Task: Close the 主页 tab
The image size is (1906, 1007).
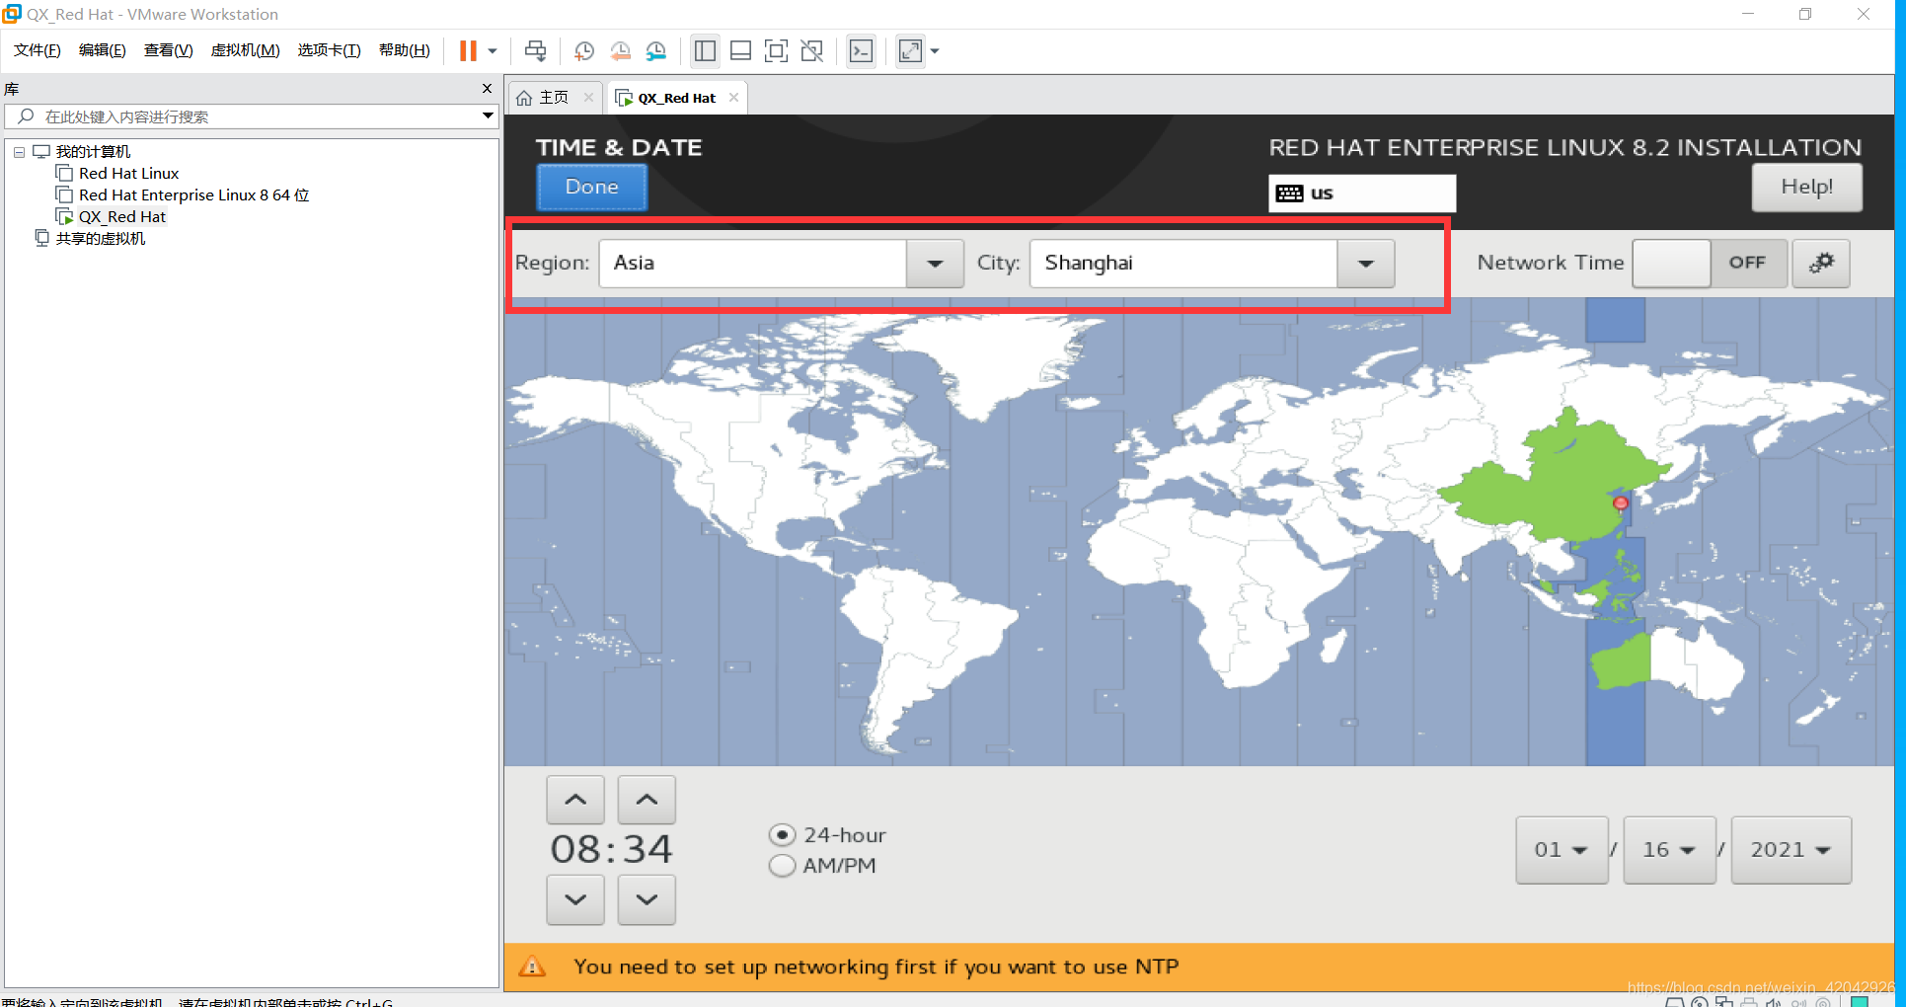Action: pos(589,97)
